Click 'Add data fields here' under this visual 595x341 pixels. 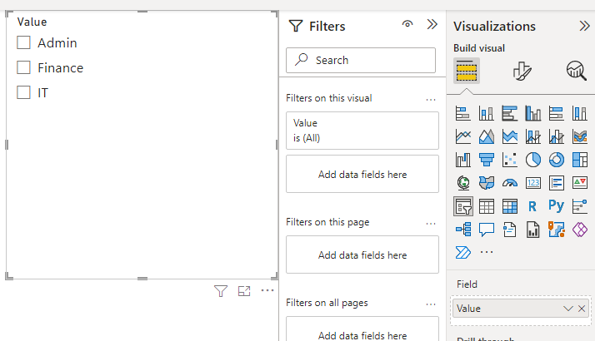point(362,175)
